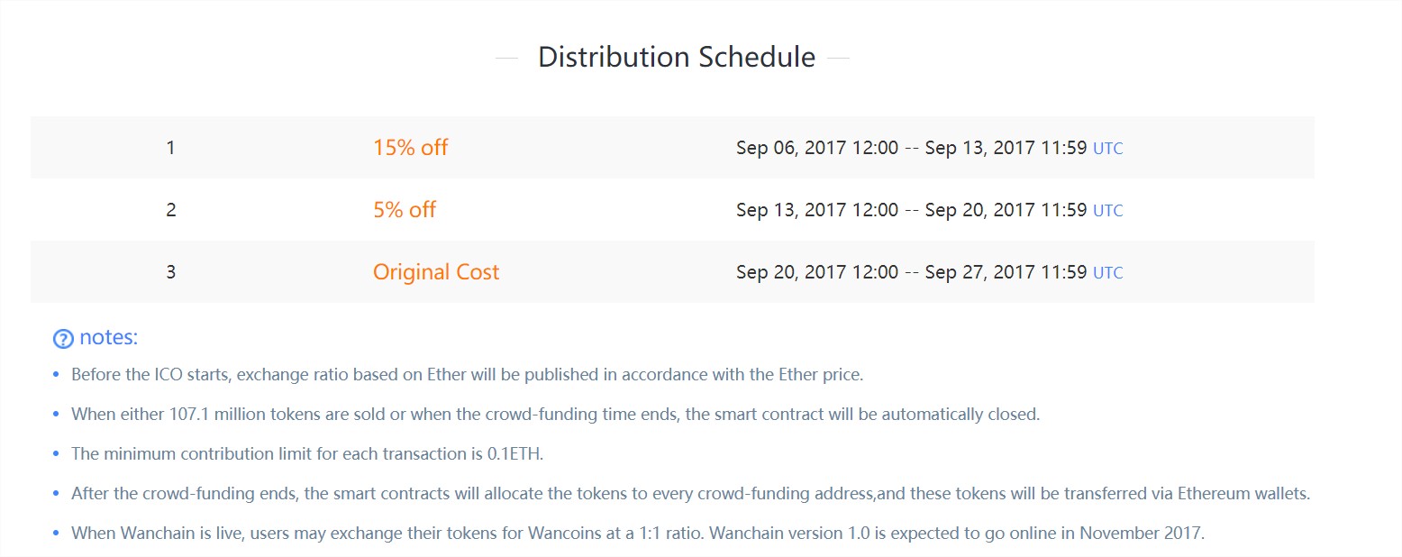
Task: Click the question mark notes icon
Action: [63, 340]
